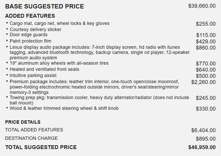Select the 19" aluminum alloy wheels item
Image resolution: width=221 pixels, height=156 pixels.
click(x=59, y=63)
